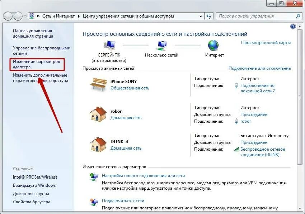305x214 pixels.
Task: Click in the Поиск в панели управления field
Action: [x=256, y=16]
